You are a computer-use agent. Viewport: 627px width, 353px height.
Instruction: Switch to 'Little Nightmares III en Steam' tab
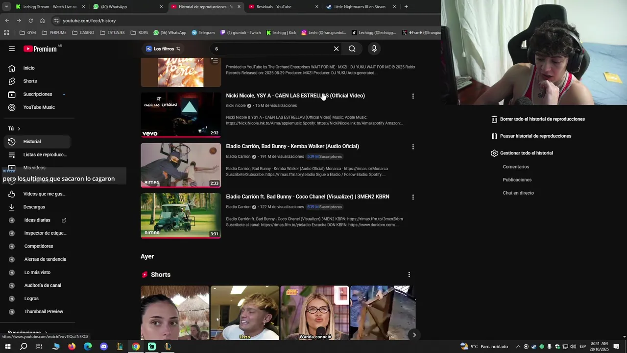[362, 7]
